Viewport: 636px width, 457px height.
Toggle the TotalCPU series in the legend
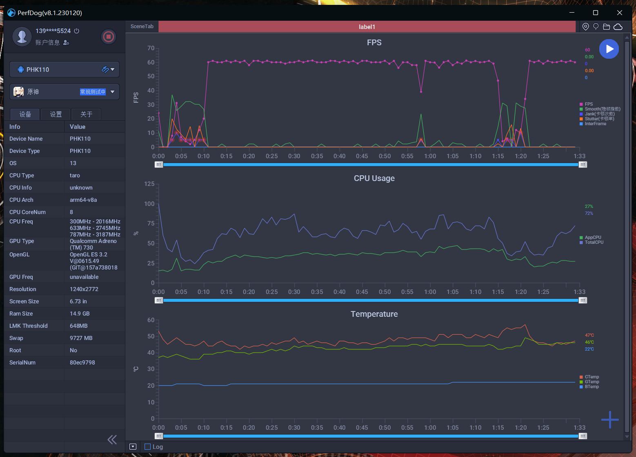click(594, 243)
